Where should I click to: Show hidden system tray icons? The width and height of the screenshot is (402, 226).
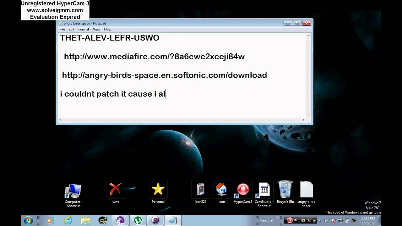[x=320, y=221]
